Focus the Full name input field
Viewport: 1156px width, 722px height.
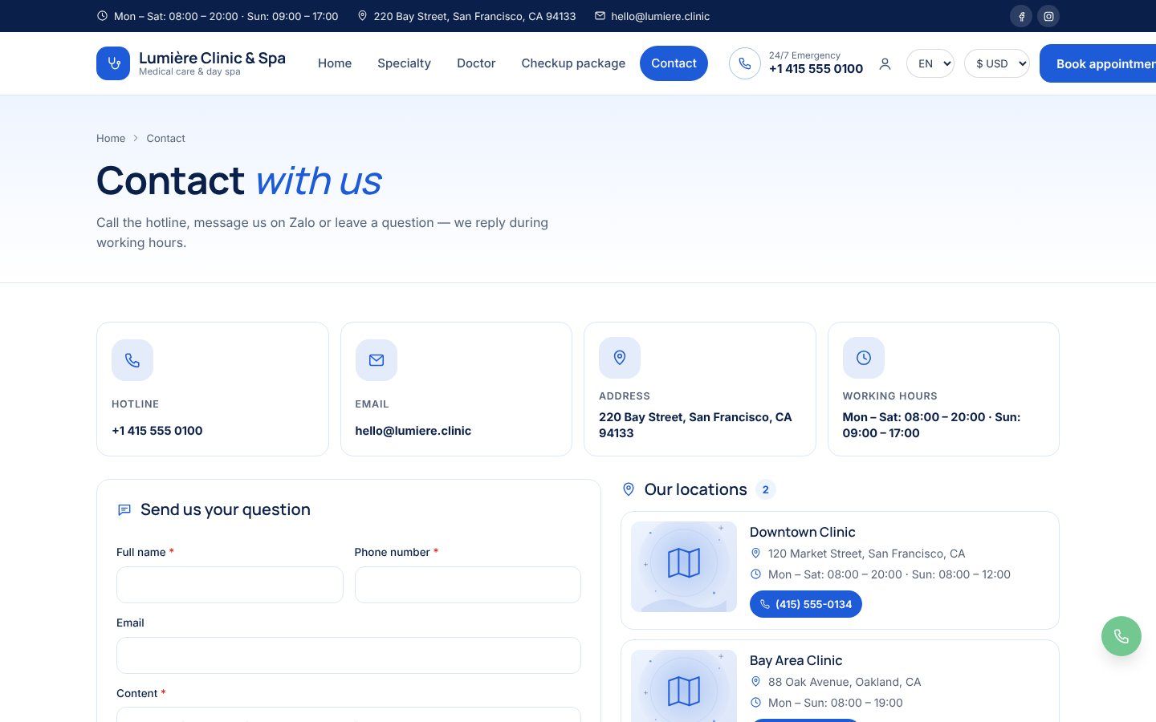click(230, 585)
